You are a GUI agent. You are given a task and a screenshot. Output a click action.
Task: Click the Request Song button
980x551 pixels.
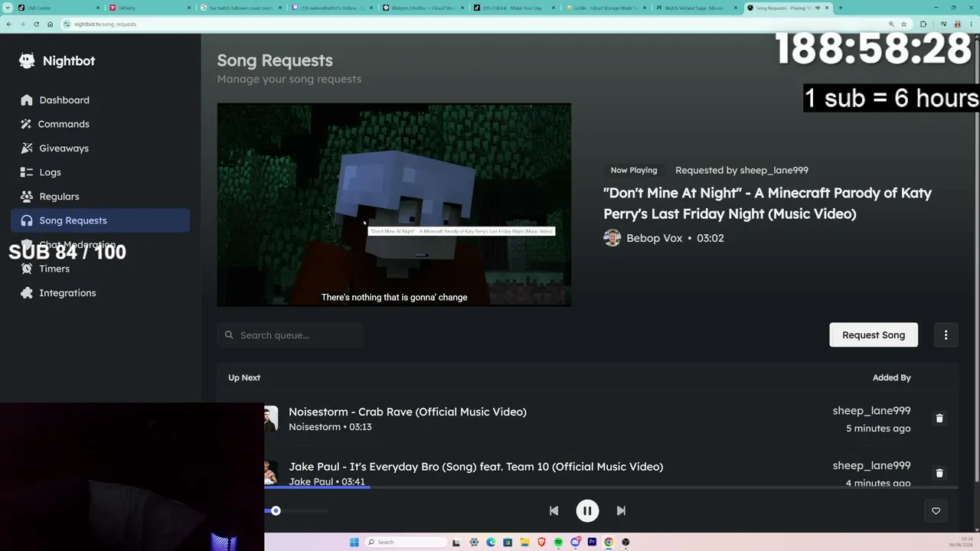(874, 335)
